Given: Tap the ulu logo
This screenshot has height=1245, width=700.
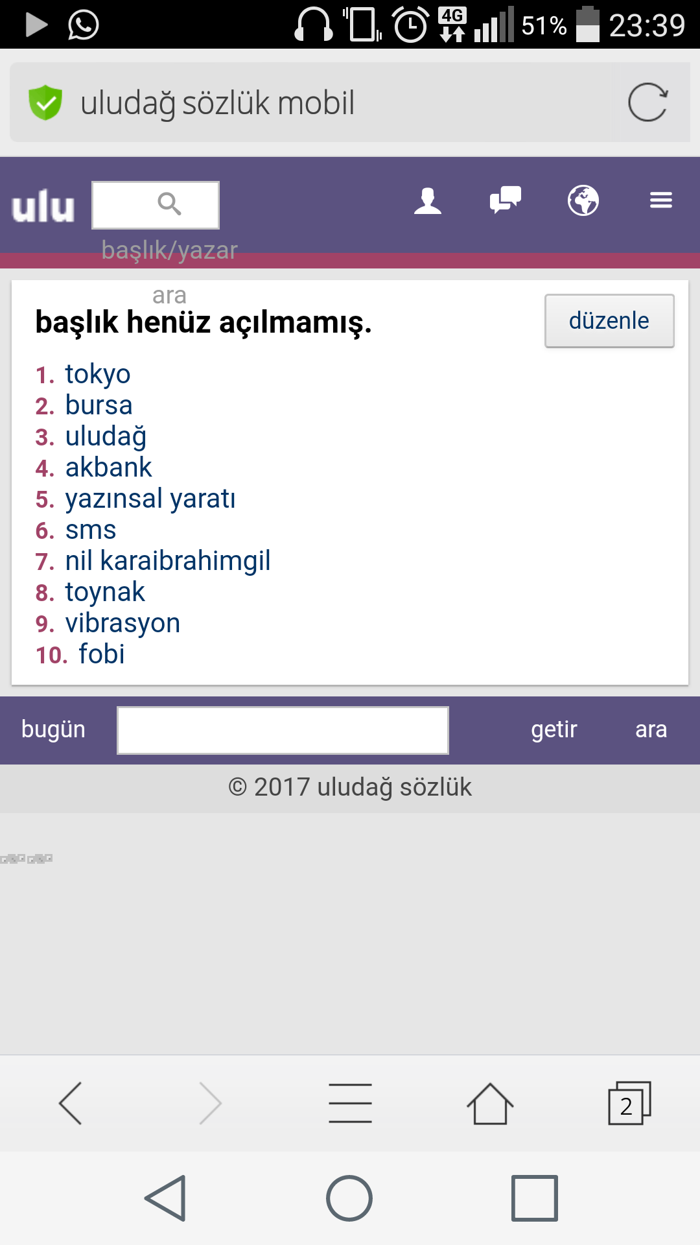Looking at the screenshot, I should point(43,207).
